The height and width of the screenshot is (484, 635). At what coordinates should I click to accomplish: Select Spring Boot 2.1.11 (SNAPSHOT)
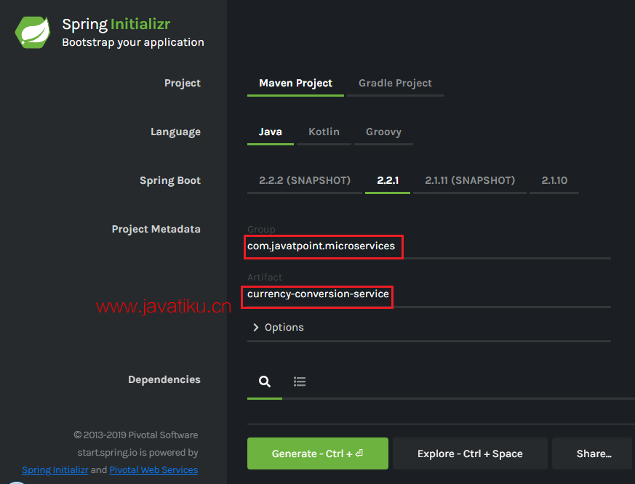click(470, 180)
